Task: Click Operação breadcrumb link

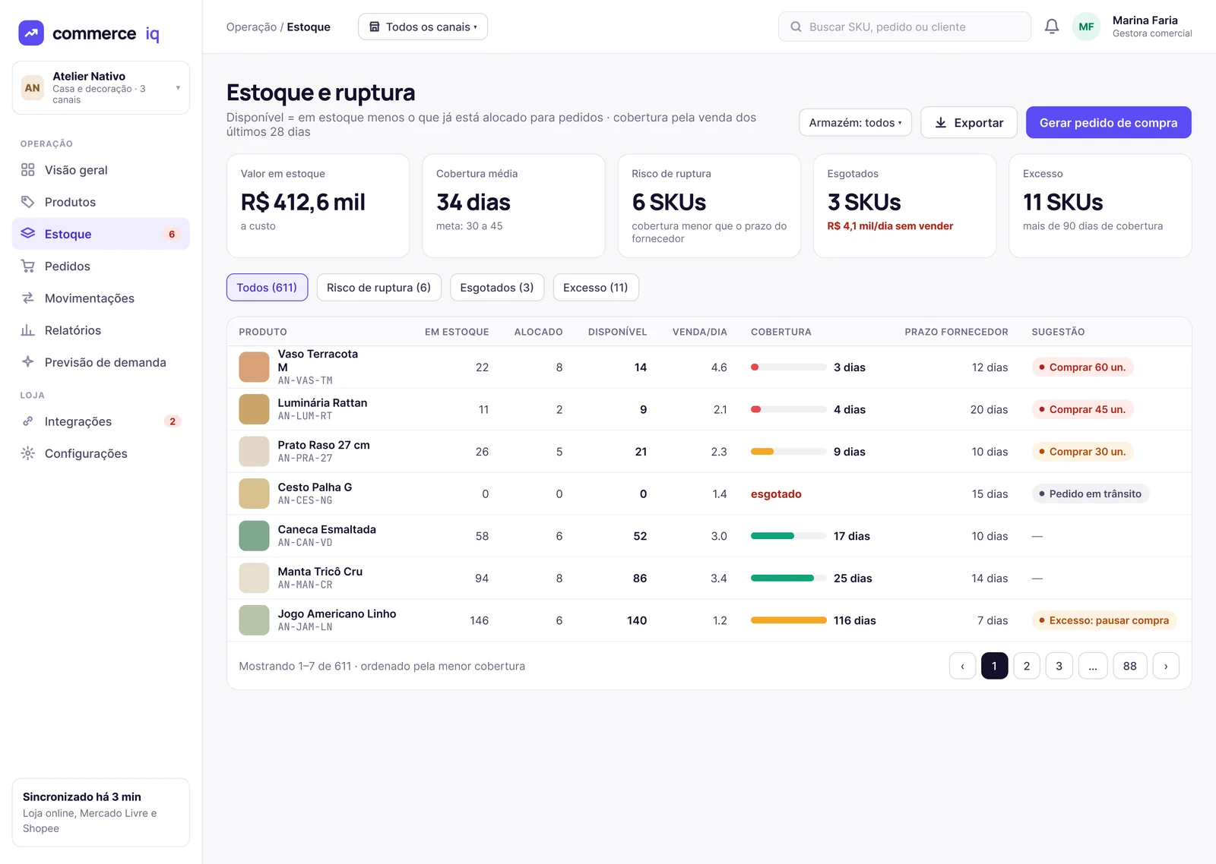Action: click(x=252, y=27)
